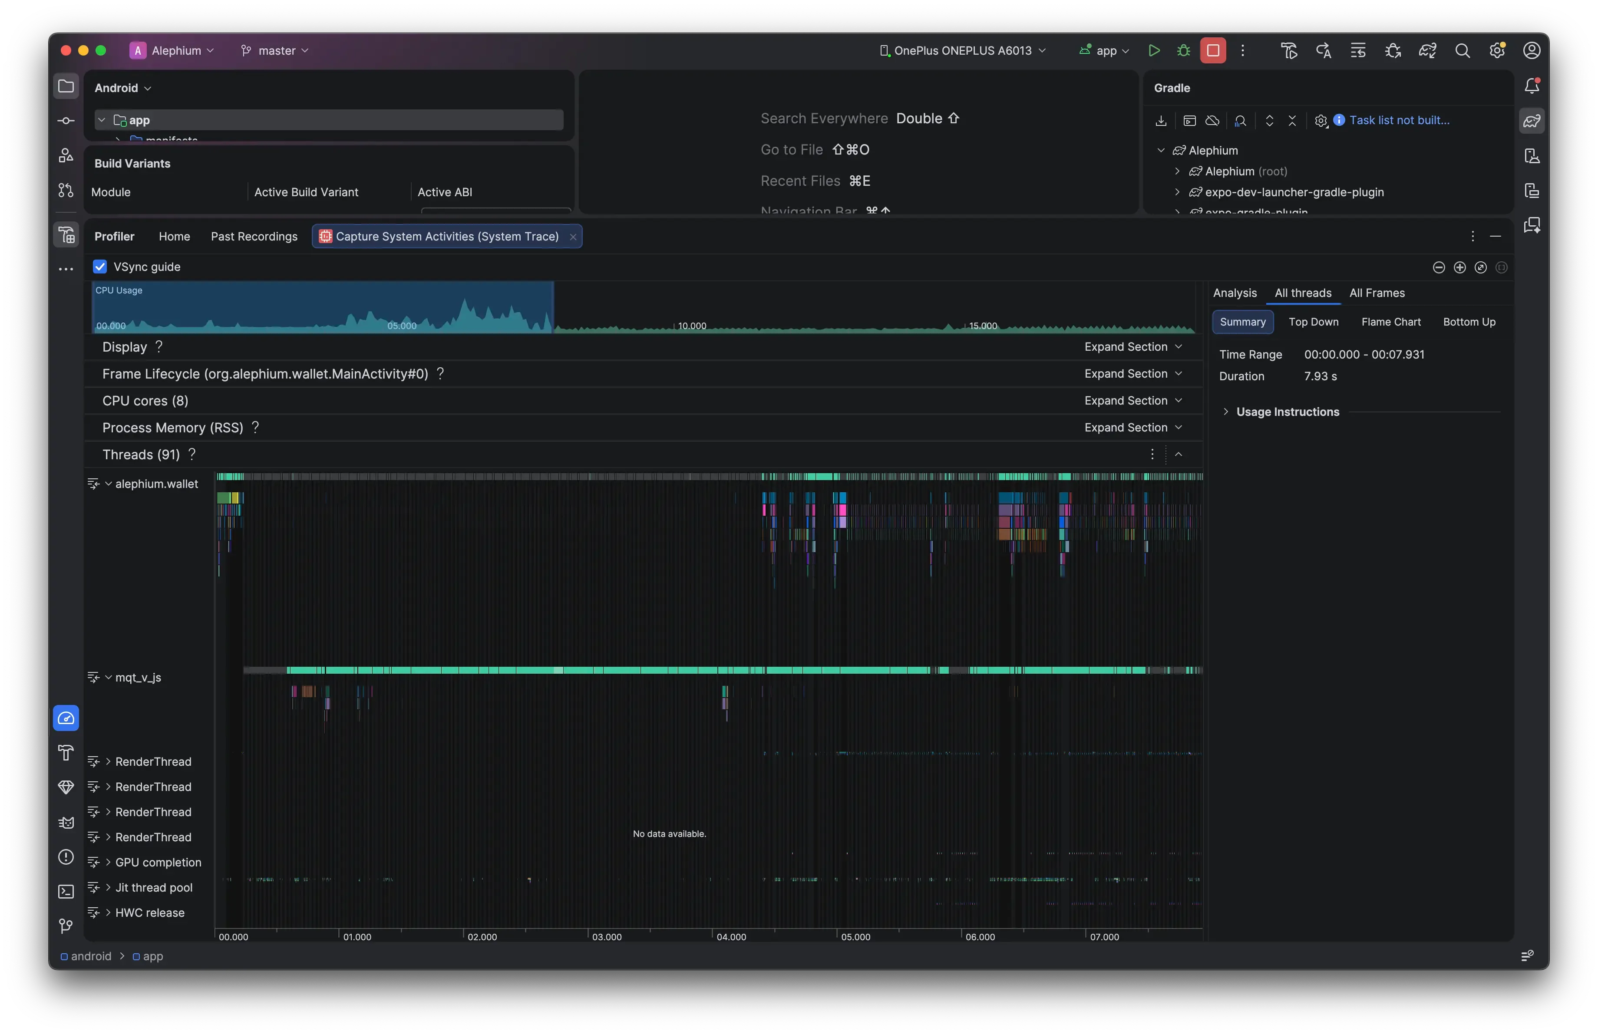Viewport: 1598px width, 1034px height.
Task: Expand the Jit thread pool thread
Action: 108,887
